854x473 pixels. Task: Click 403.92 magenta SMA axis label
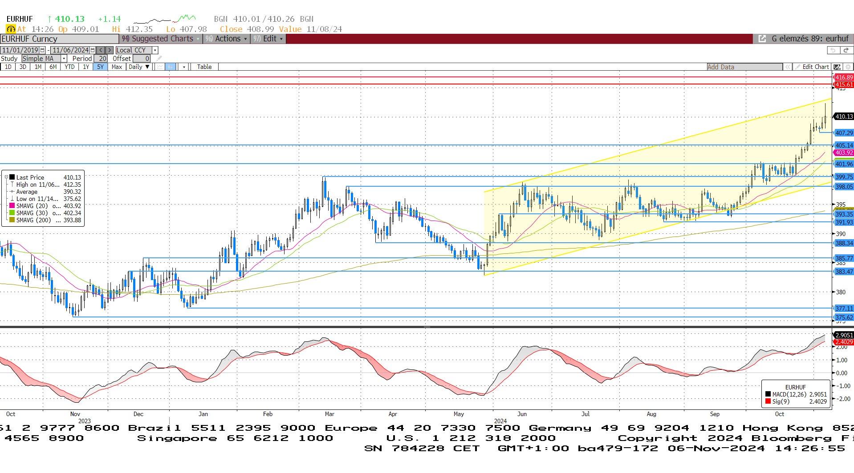click(843, 152)
